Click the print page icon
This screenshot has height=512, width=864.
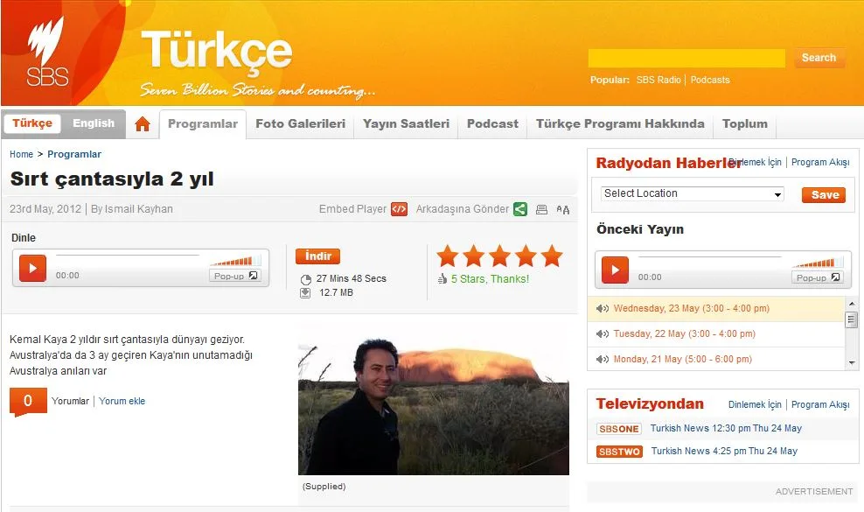coord(541,209)
